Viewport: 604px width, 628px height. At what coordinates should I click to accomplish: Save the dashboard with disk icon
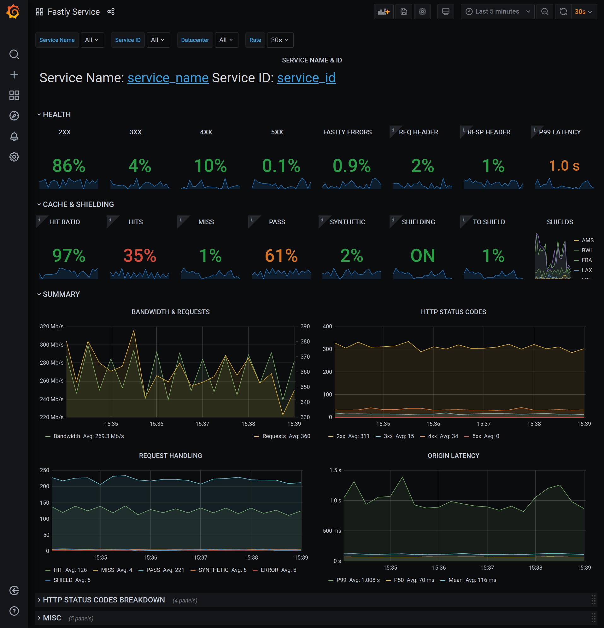click(404, 12)
